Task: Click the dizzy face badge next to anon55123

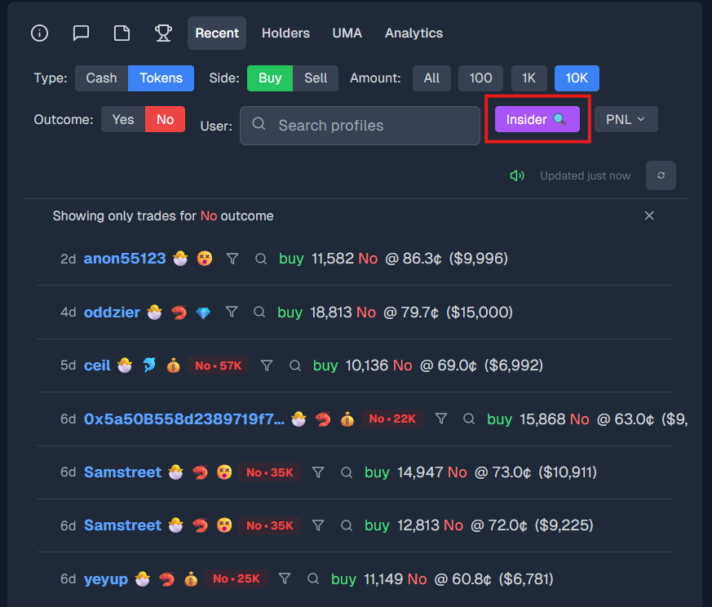Action: point(205,259)
